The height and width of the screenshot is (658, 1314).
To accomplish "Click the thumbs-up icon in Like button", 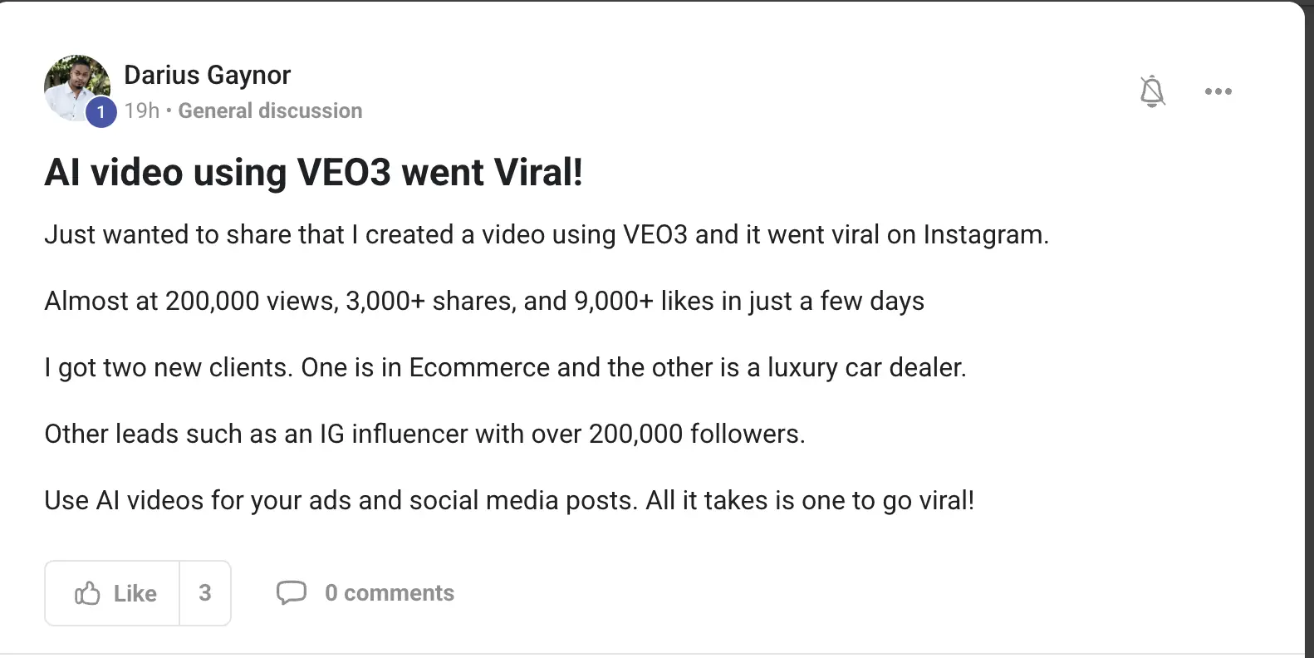I will click(x=87, y=592).
